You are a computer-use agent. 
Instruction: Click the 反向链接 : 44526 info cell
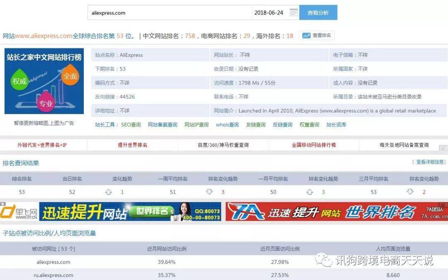151,97
